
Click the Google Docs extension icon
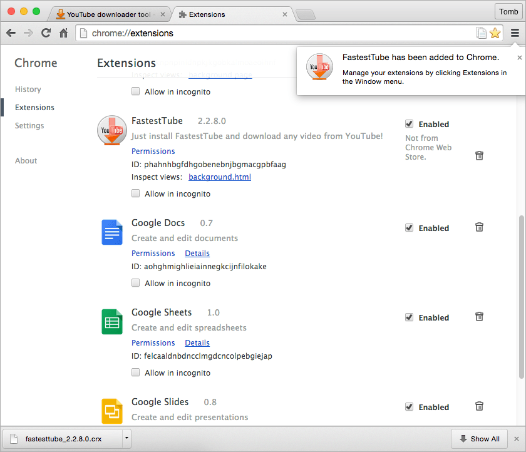click(x=112, y=232)
